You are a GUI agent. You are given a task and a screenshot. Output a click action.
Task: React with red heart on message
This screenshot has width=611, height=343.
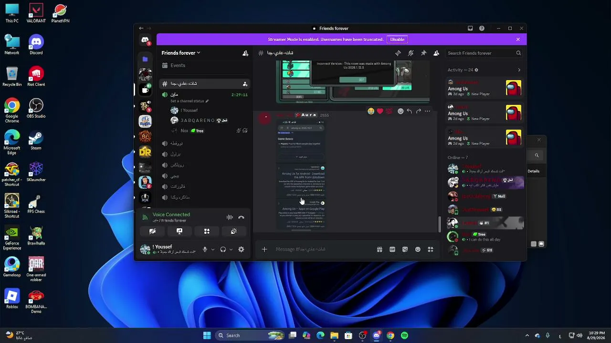coord(380,111)
